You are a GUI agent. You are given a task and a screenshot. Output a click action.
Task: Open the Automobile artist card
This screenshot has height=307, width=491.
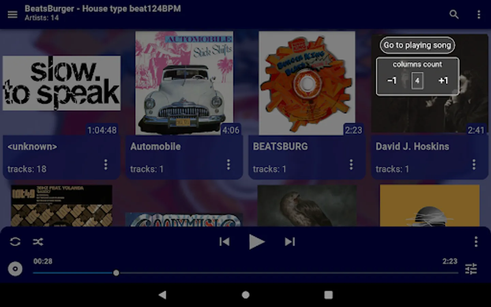click(184, 157)
